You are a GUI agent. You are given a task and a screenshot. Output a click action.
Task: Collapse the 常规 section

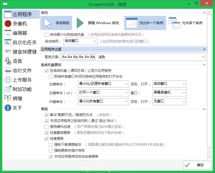204,109
